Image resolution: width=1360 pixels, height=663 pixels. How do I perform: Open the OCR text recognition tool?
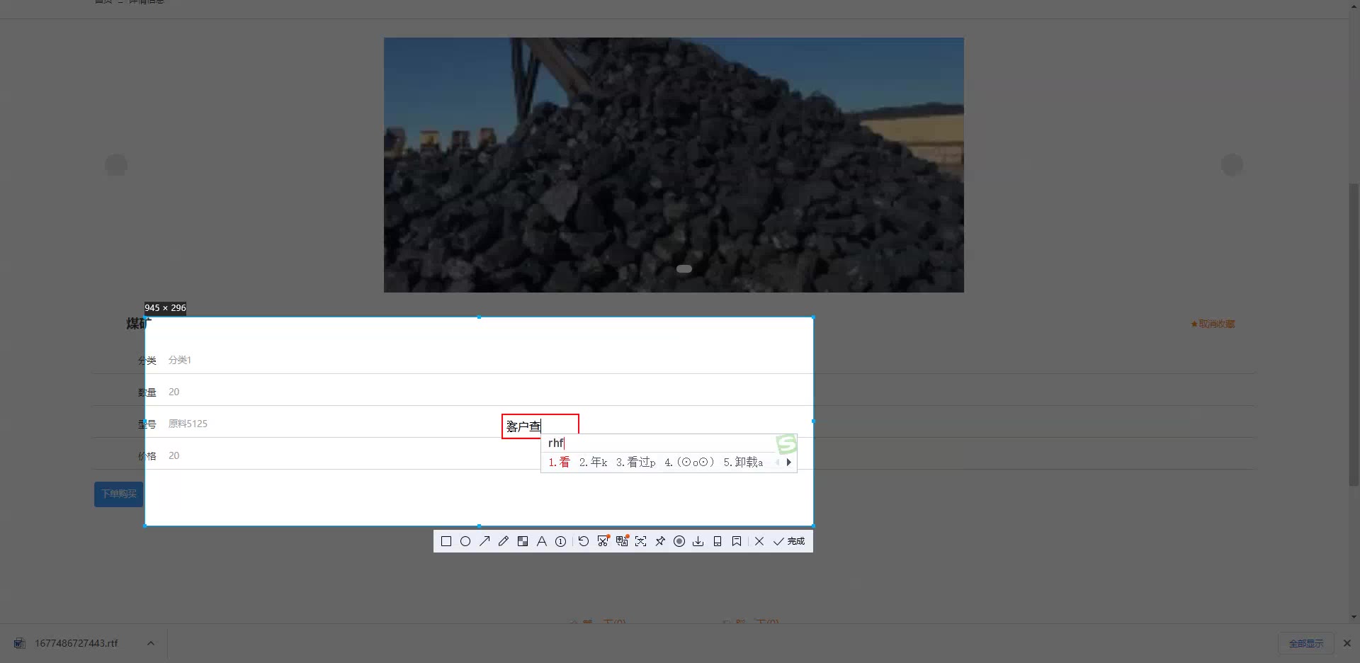[x=641, y=541]
